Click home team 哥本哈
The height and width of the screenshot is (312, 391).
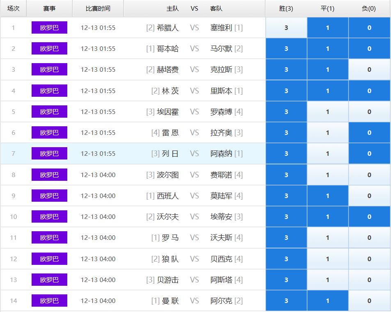pos(167,49)
